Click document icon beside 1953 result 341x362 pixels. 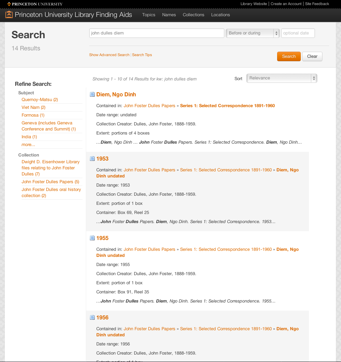point(92,159)
